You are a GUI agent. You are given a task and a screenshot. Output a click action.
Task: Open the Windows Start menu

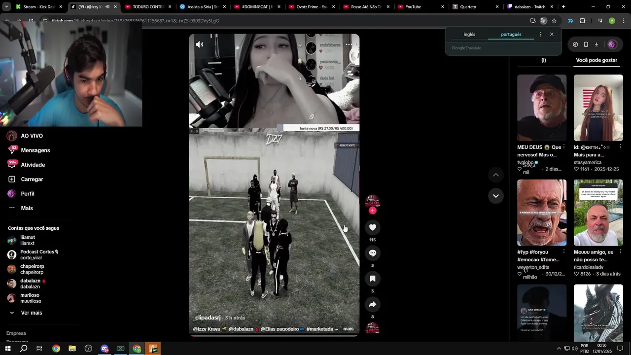tap(7, 349)
